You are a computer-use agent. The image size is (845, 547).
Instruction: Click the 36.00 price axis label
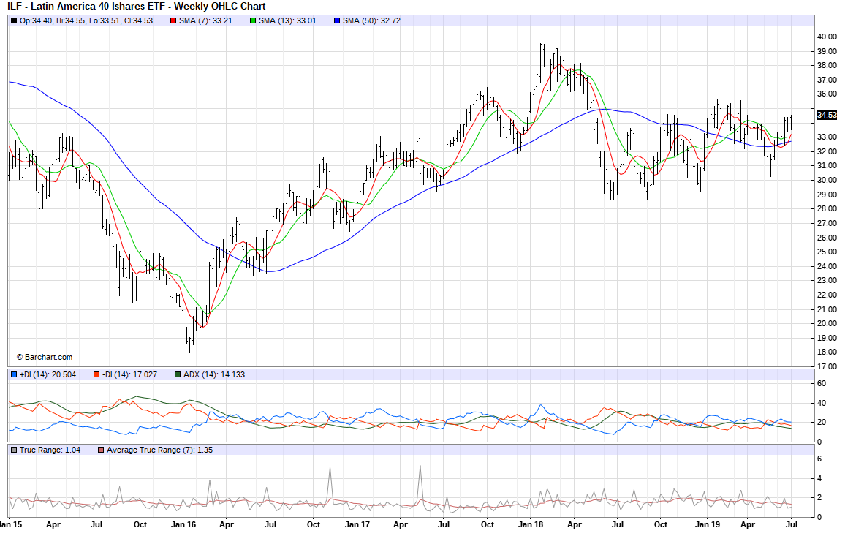[827, 94]
